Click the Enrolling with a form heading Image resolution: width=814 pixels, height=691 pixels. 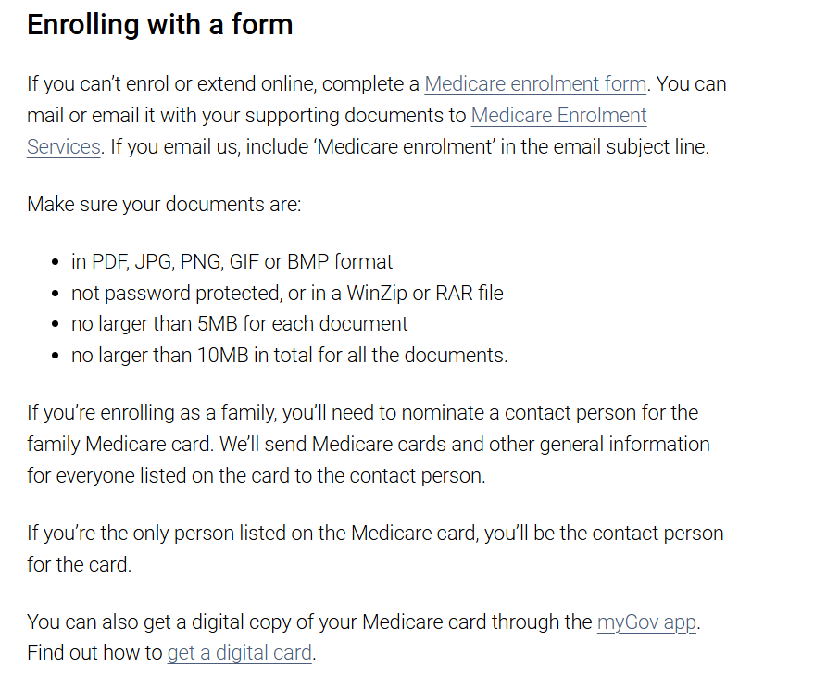pos(160,24)
